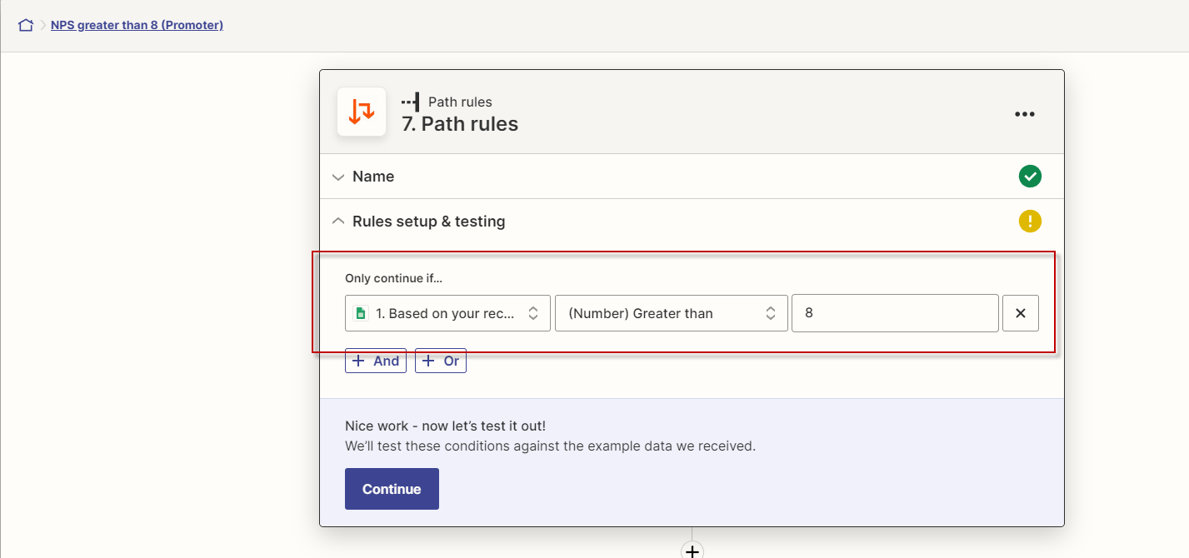This screenshot has width=1189, height=558.
Task: Add an And condition
Action: (375, 360)
